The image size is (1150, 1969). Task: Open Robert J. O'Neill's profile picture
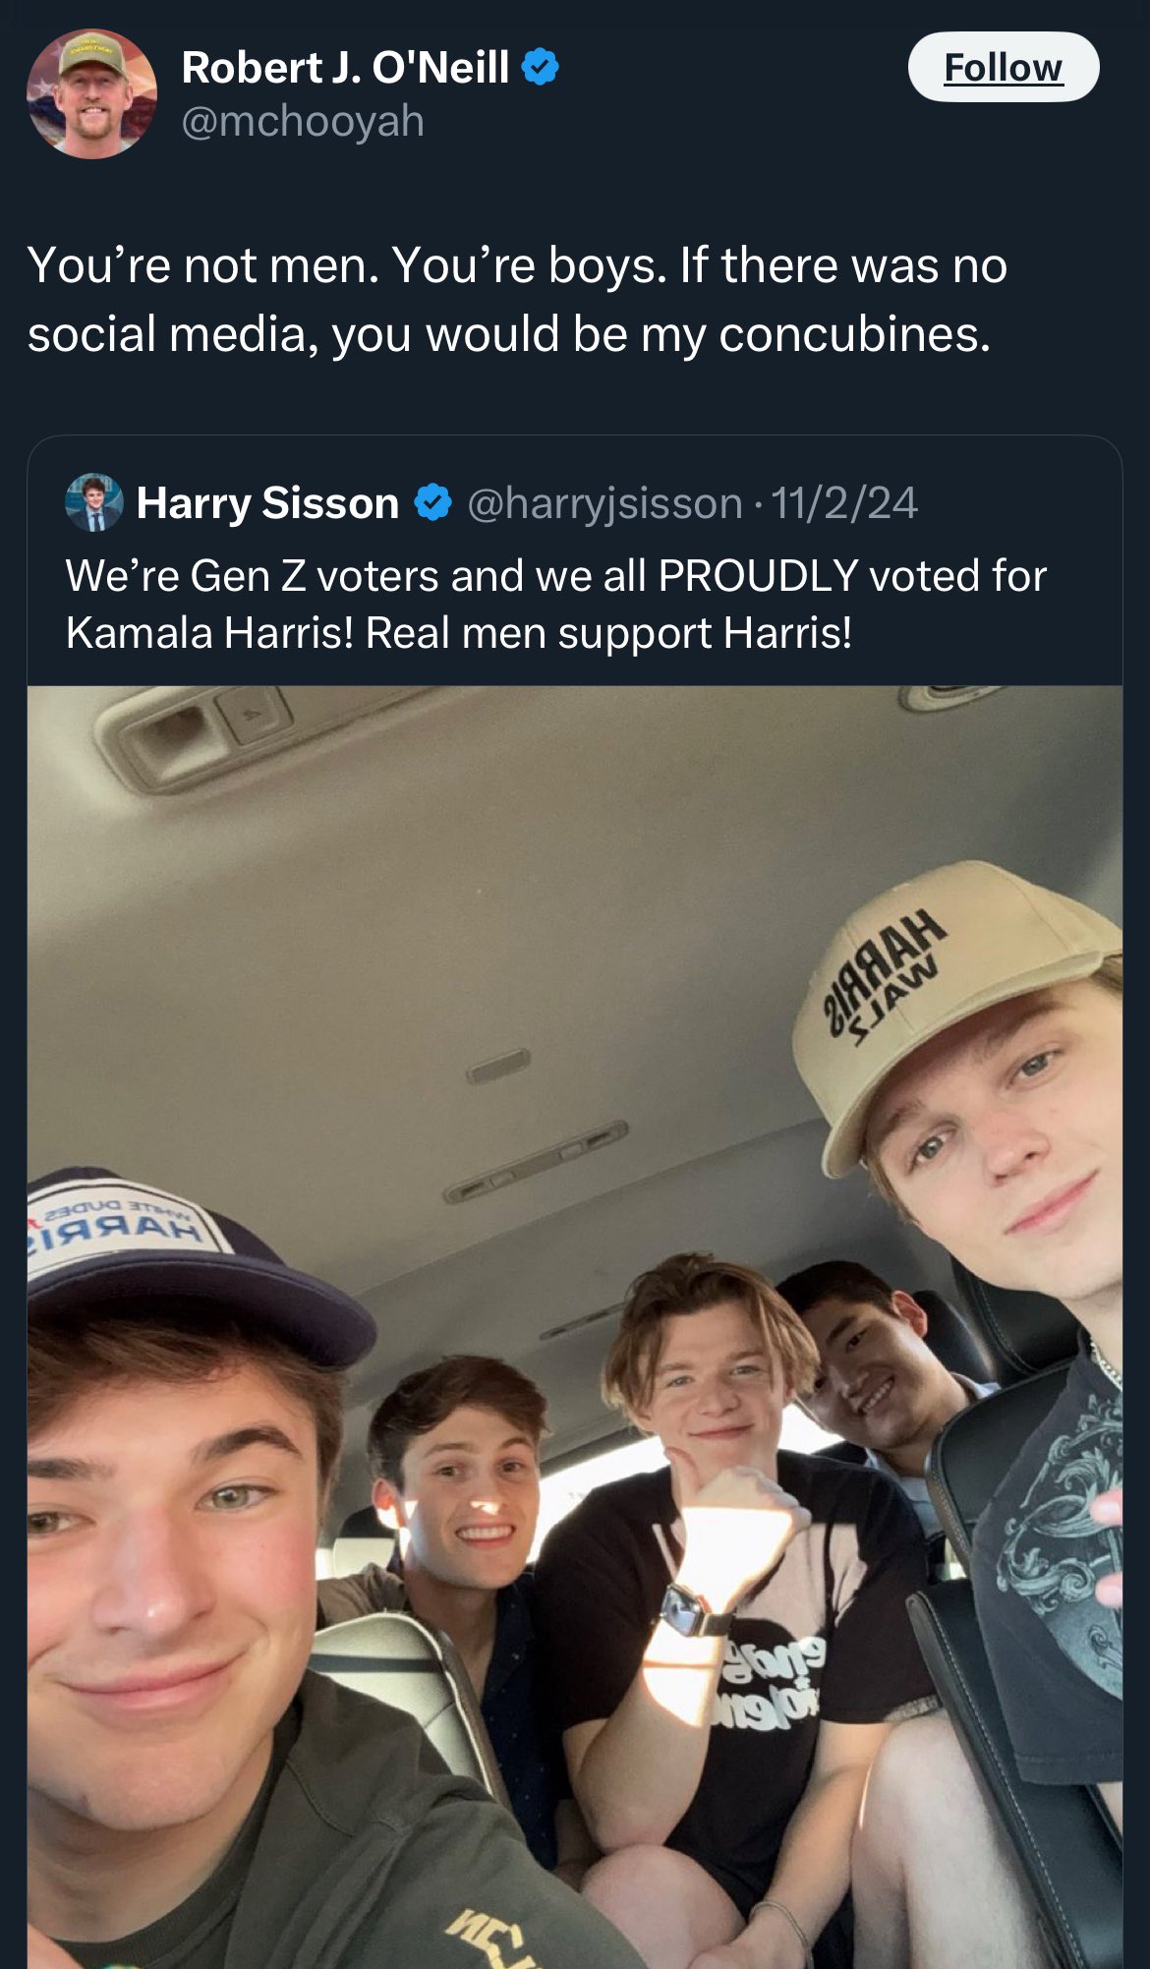pos(91,93)
